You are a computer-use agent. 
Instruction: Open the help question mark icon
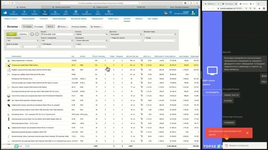click(x=170, y=12)
